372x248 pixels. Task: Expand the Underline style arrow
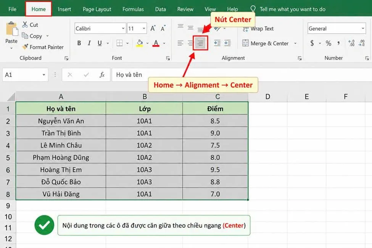(x=108, y=43)
